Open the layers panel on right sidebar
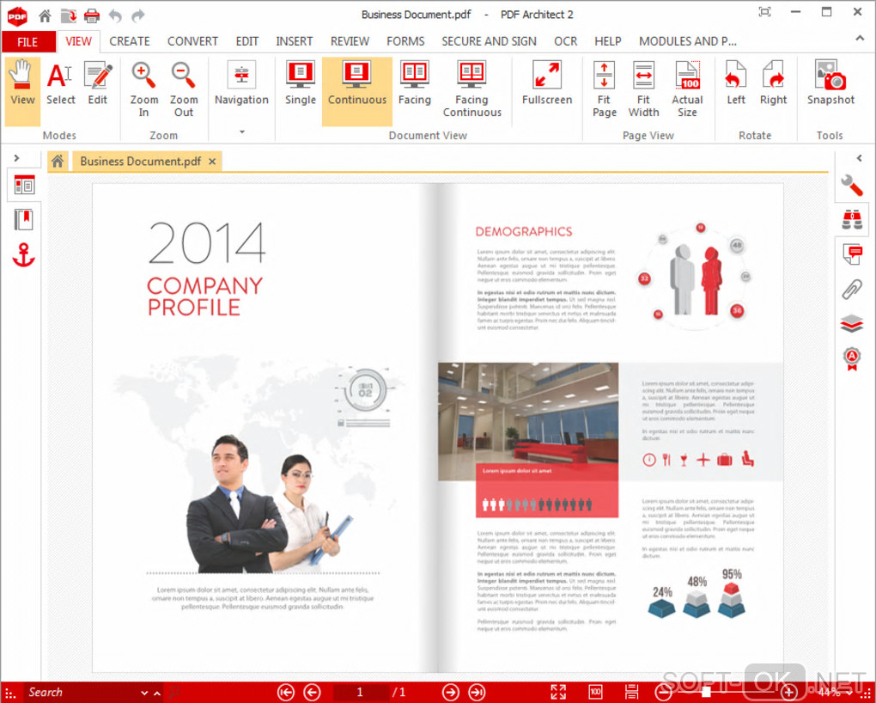Image resolution: width=876 pixels, height=703 pixels. point(851,323)
